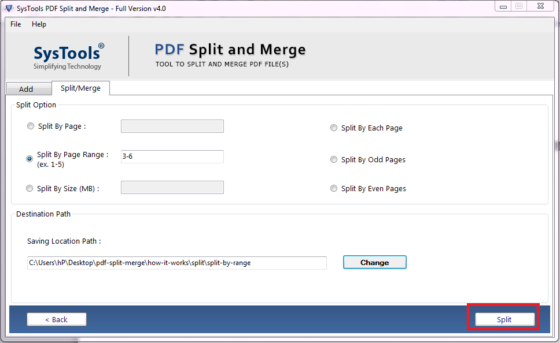Minimize the SysTools window

pyautogui.click(x=503, y=6)
